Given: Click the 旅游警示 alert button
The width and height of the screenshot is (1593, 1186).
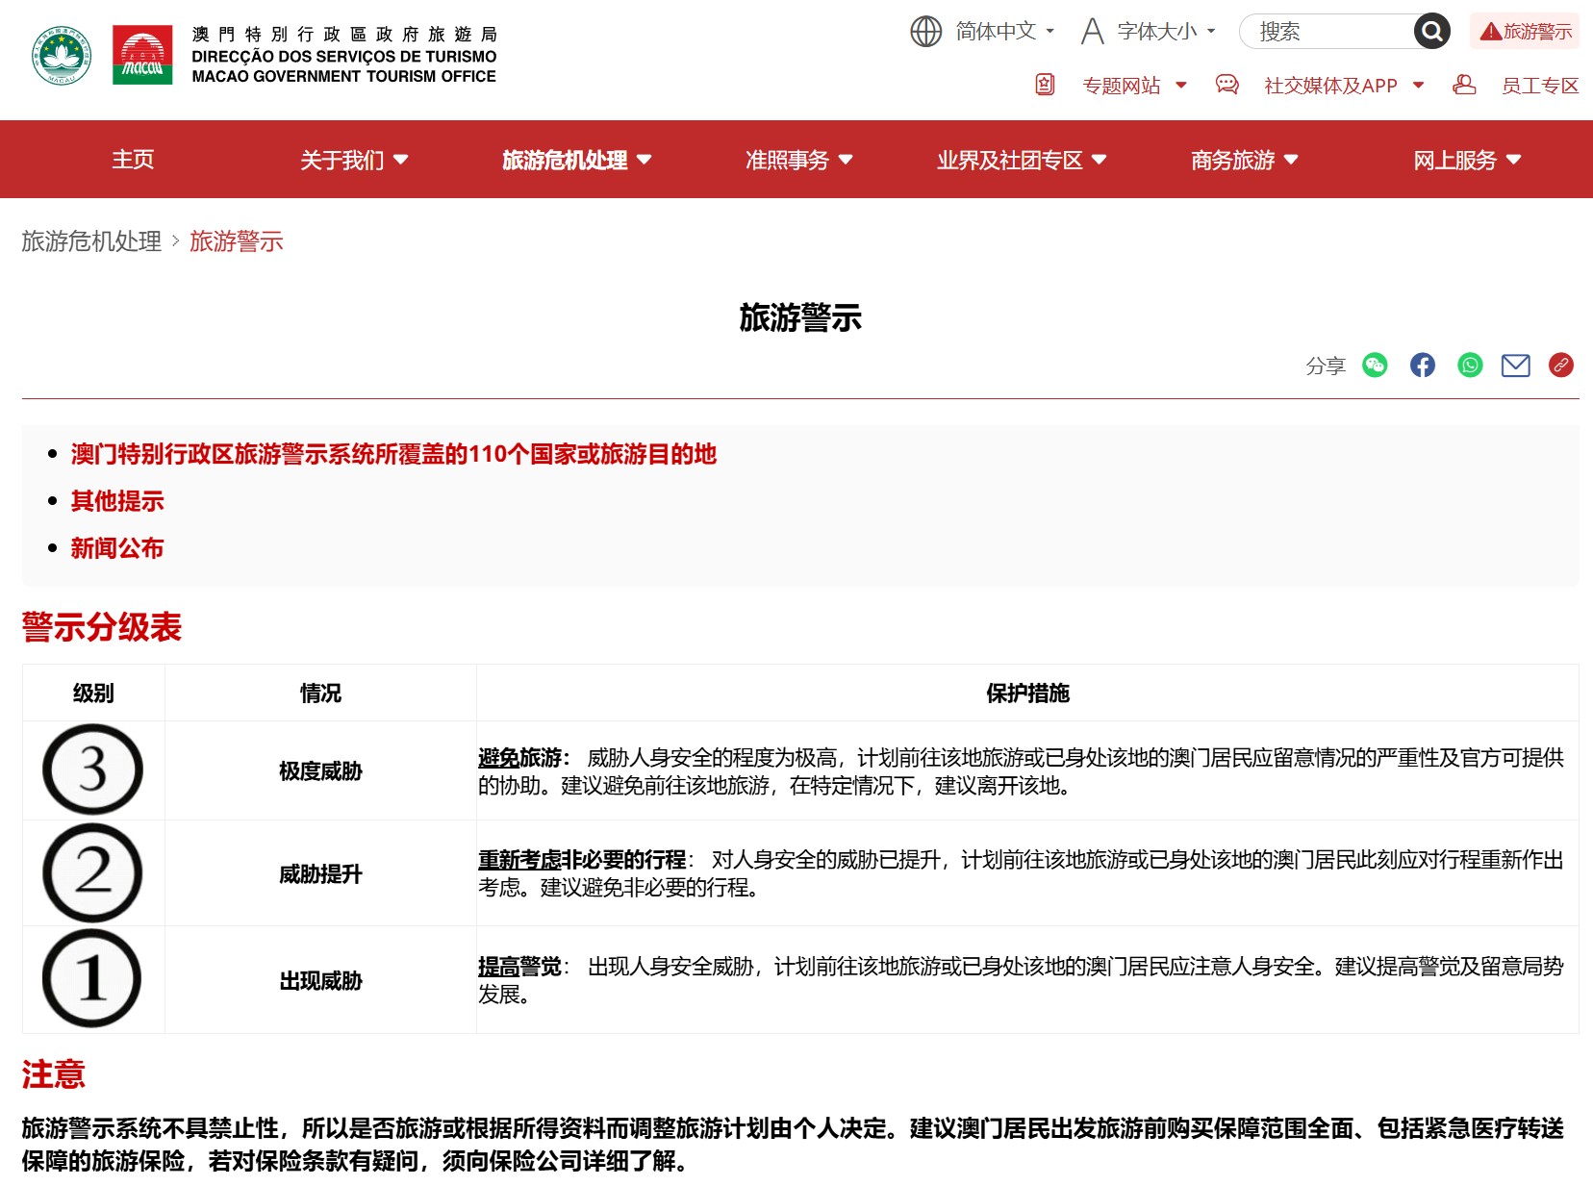Looking at the screenshot, I should 1525,32.
